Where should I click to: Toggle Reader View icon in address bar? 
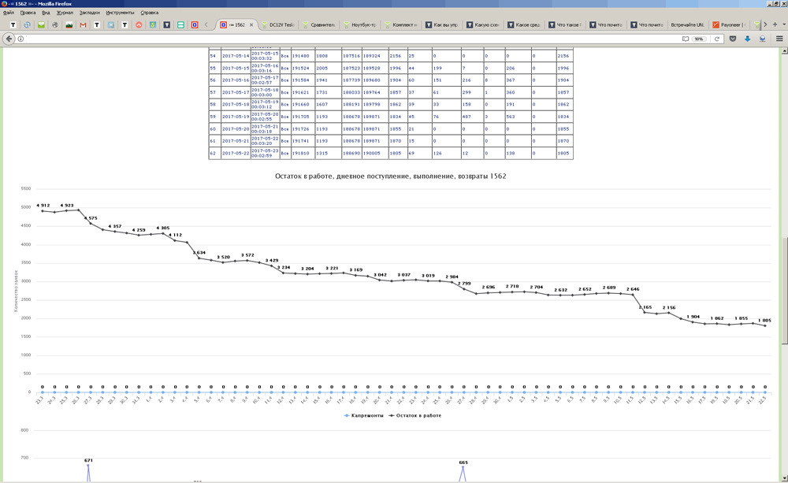pyautogui.click(x=685, y=39)
